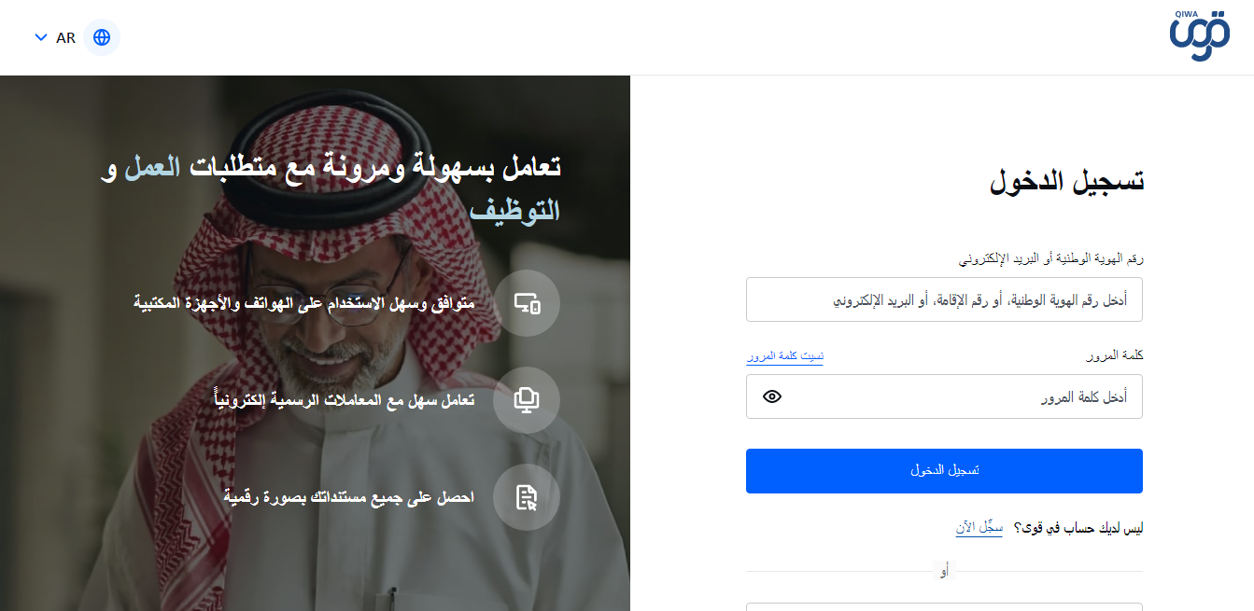Click the globe language icon
Screen dimensions: 1254x611
pos(102,37)
